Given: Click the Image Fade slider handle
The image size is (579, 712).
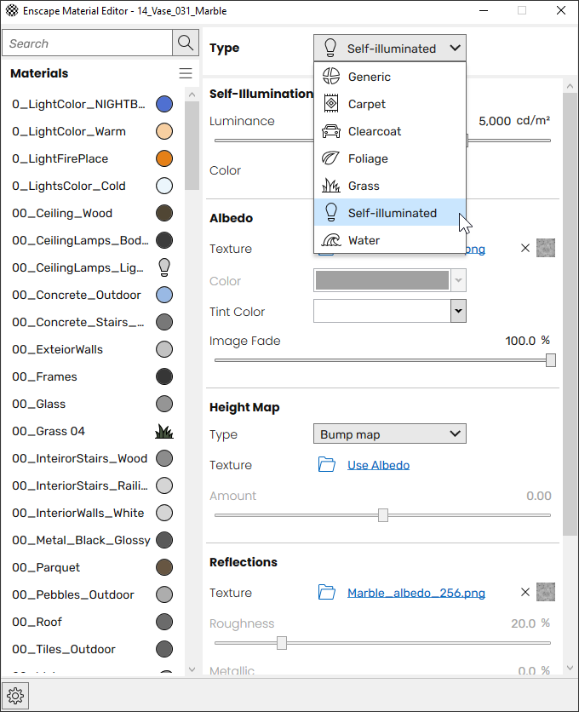Looking at the screenshot, I should (x=550, y=360).
